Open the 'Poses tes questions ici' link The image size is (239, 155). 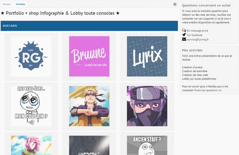(x=208, y=90)
